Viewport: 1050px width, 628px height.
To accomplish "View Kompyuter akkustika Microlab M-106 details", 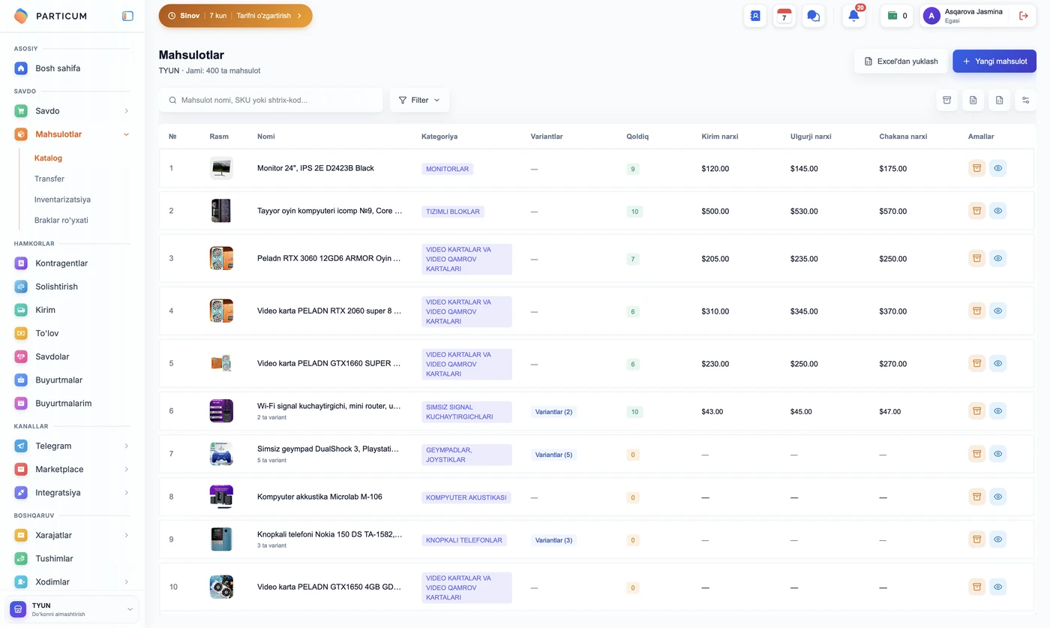I will [x=997, y=496].
